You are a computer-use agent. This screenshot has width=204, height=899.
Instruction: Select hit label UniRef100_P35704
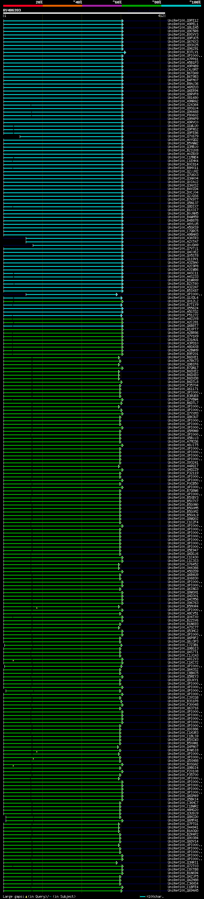pyautogui.click(x=183, y=386)
